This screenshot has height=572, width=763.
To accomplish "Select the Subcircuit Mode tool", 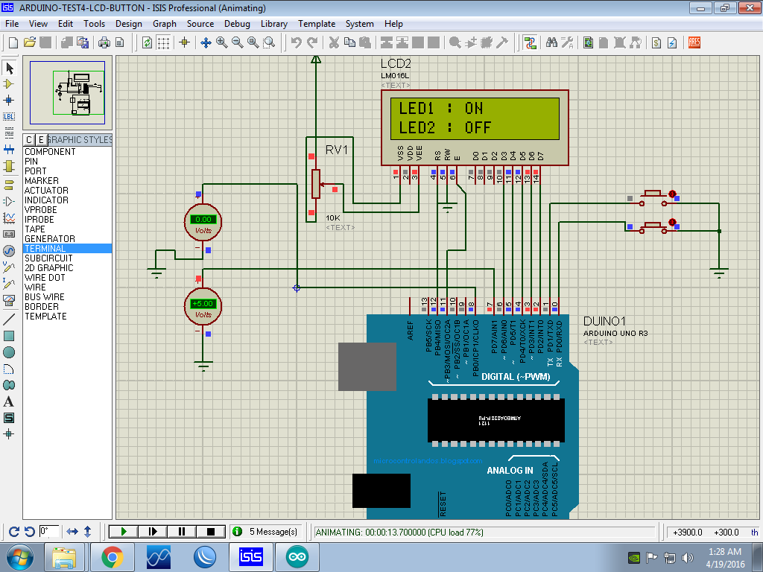I will tap(9, 166).
